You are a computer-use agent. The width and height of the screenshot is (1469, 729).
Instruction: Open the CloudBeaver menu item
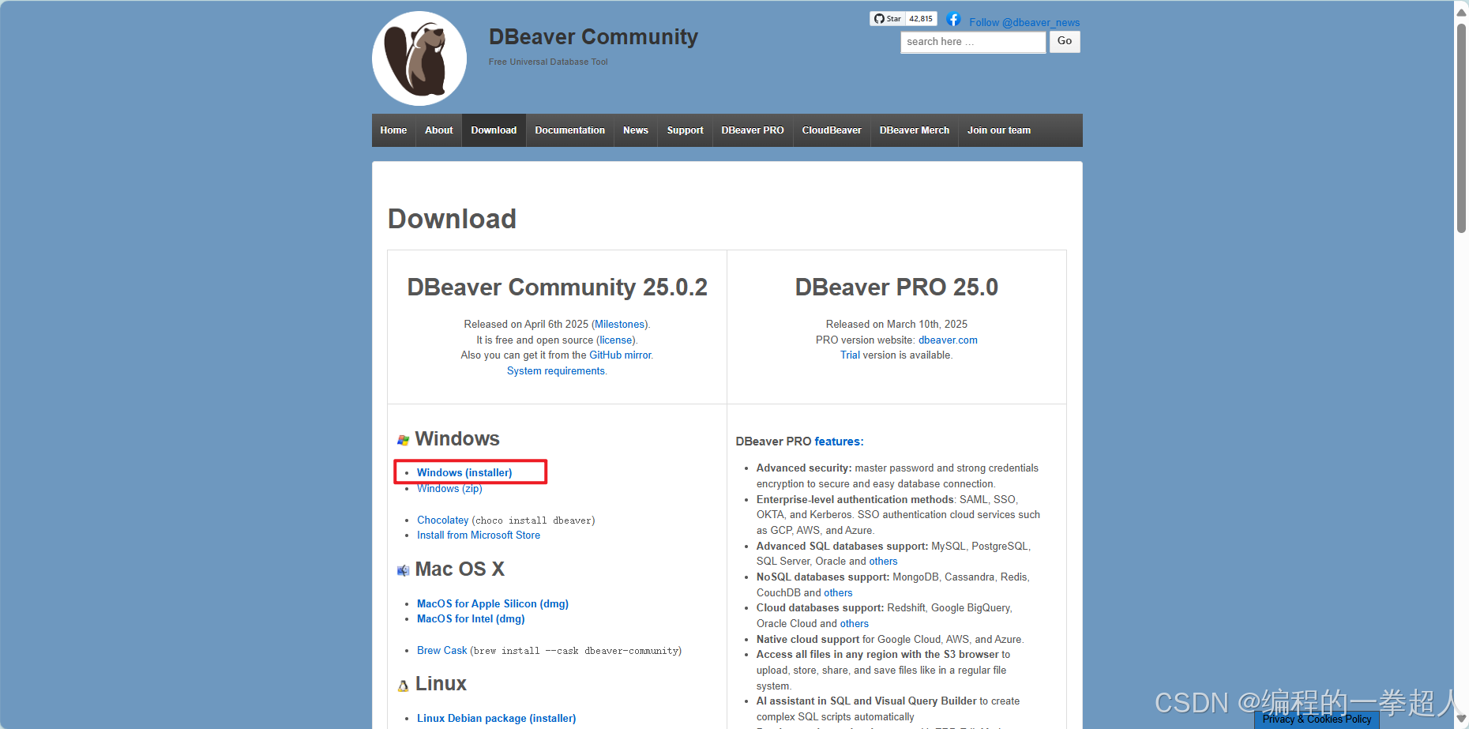[832, 130]
